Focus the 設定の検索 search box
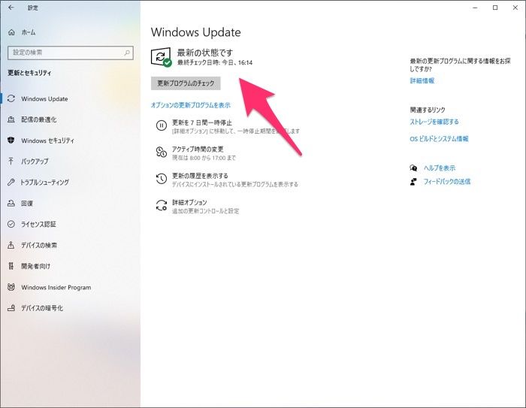Viewport: 526px width, 408px height. click(71, 53)
